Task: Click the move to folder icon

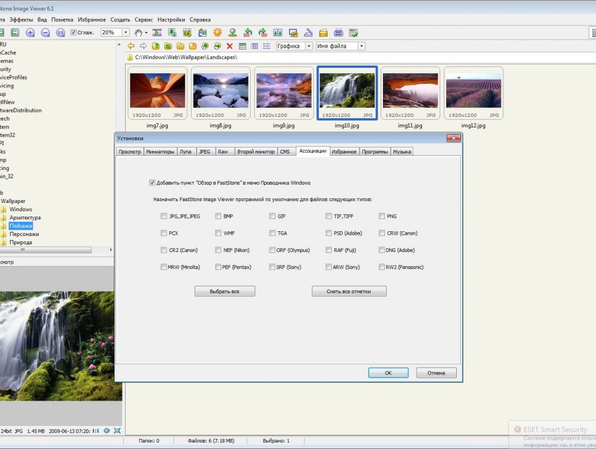Action: point(217,46)
